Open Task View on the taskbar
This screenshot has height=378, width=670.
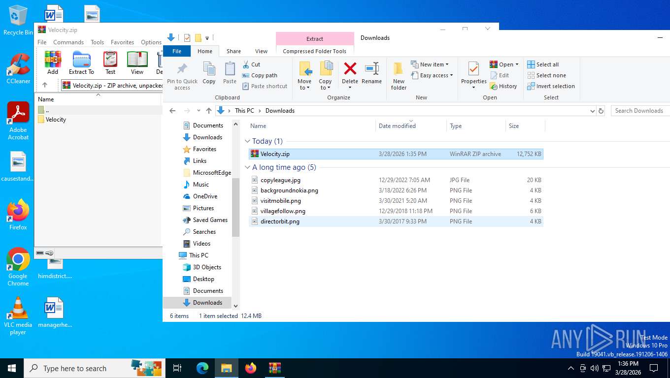pos(178,368)
